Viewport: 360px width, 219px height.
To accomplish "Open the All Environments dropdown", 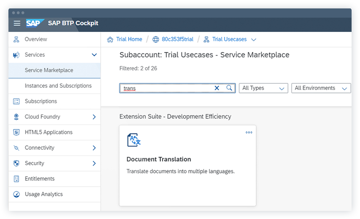I will tap(321, 88).
